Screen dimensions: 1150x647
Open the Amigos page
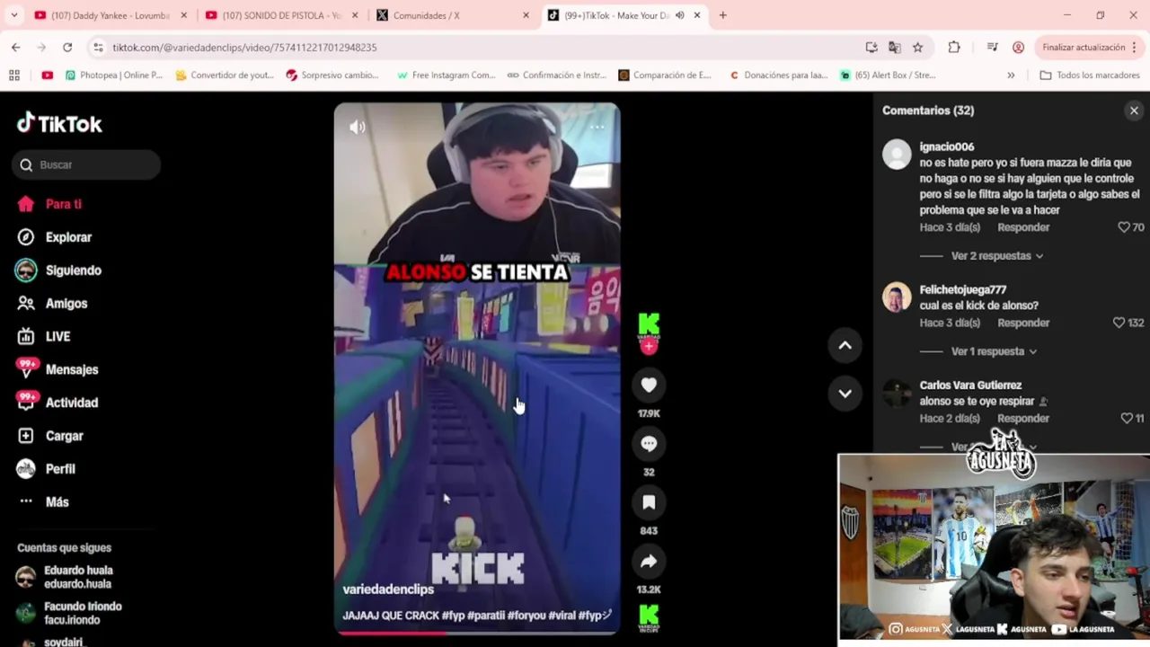click(x=53, y=304)
